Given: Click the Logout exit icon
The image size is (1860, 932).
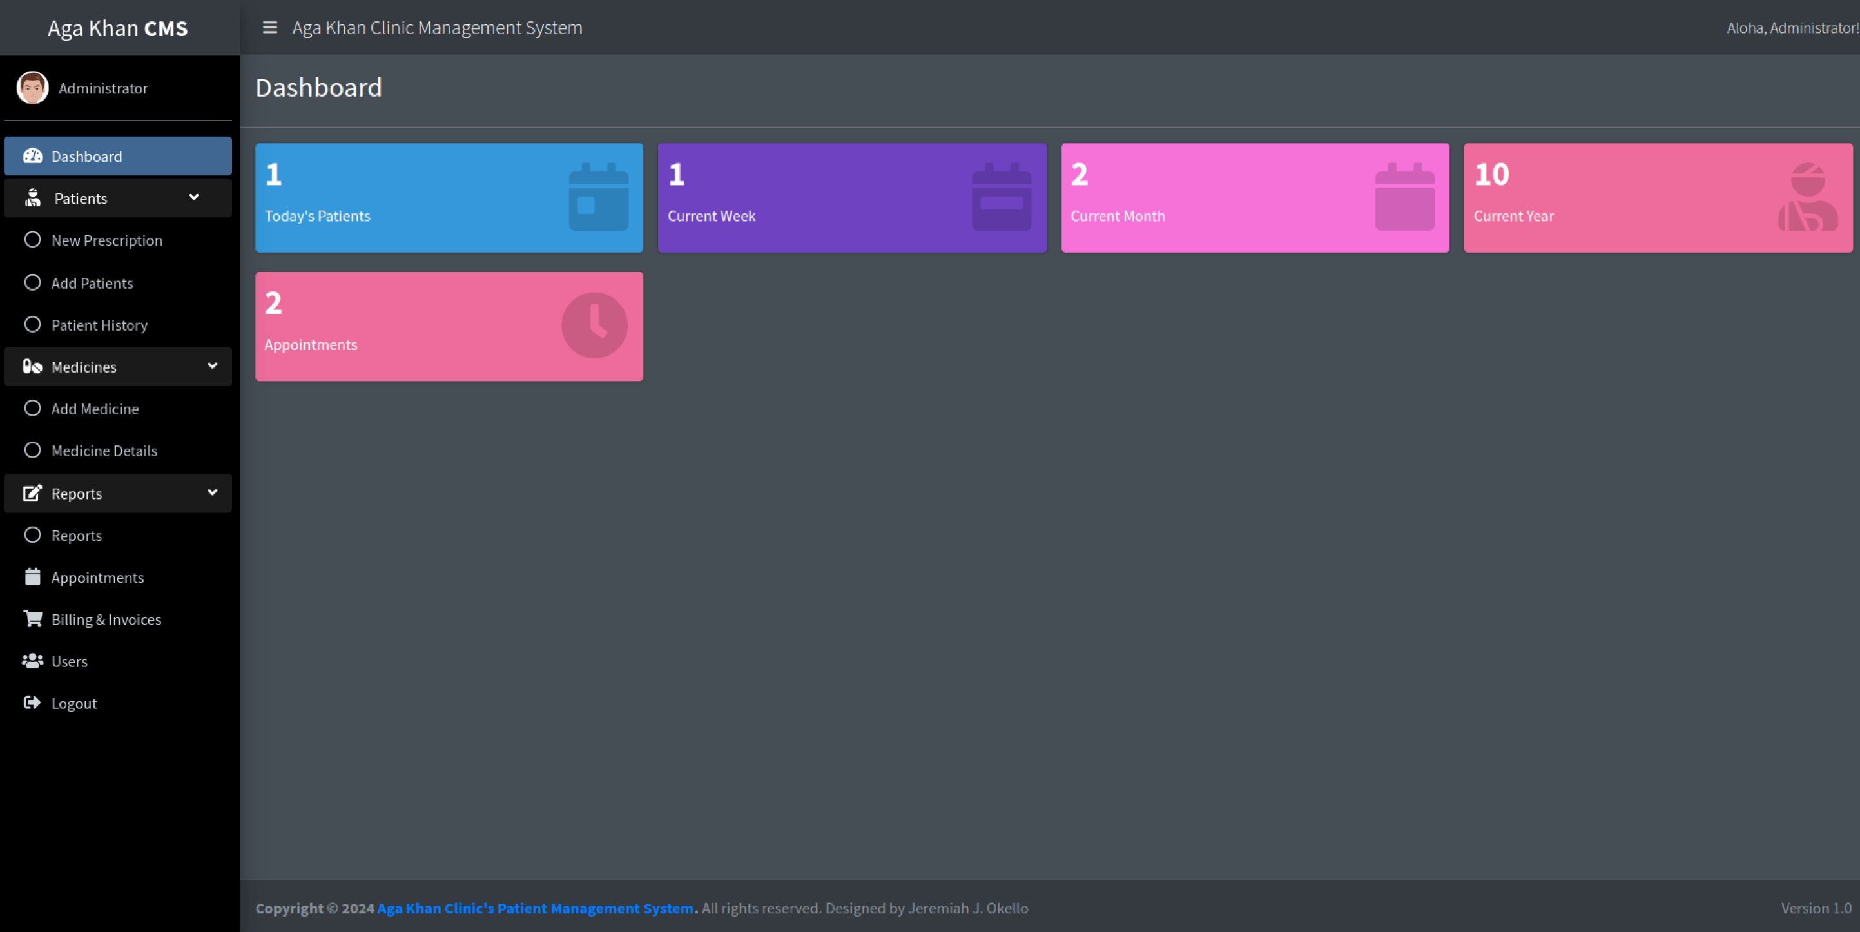Looking at the screenshot, I should point(32,703).
